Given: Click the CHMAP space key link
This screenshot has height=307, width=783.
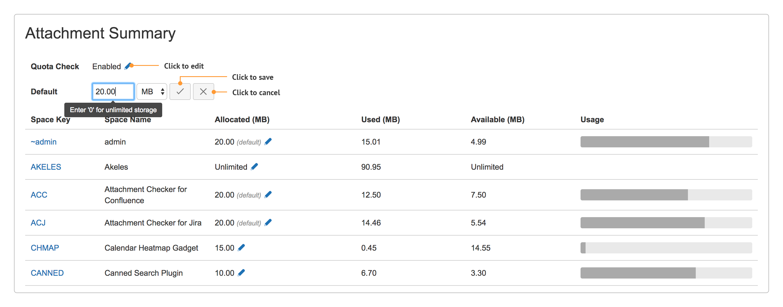Looking at the screenshot, I should coord(45,248).
